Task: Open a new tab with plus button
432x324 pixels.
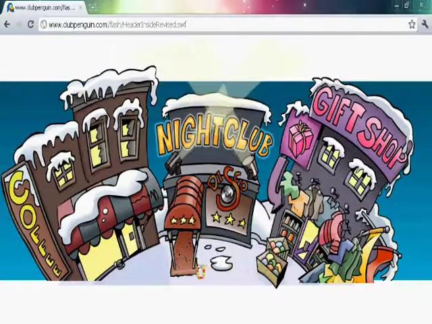Action: [92, 7]
